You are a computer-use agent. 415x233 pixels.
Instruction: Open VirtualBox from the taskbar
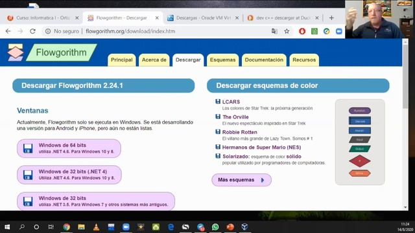[244, 227]
